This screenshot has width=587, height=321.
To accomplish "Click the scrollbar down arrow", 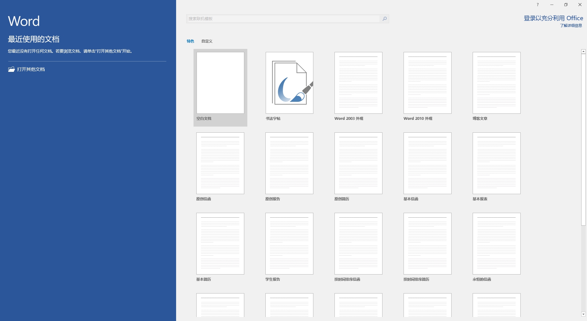I will (583, 314).
